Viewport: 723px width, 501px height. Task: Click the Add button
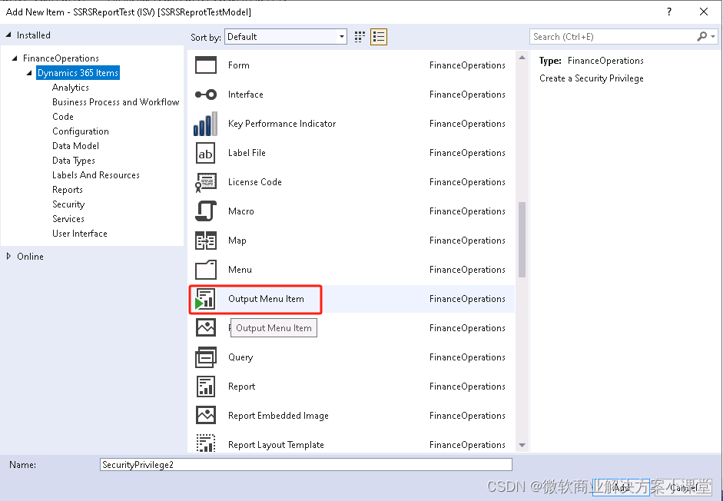(621, 488)
